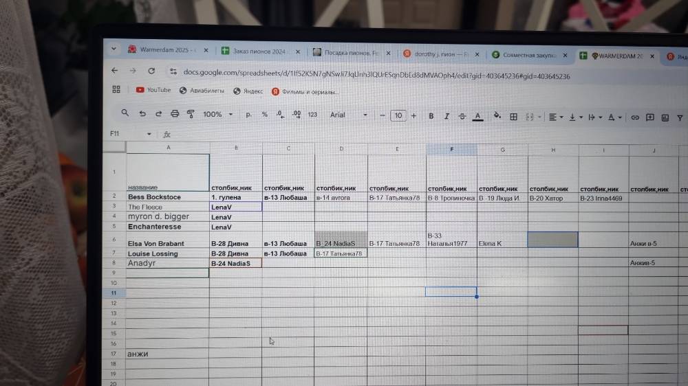Click the font size field showing 10
Image resolution: width=688 pixels, height=386 pixels.
click(x=398, y=115)
